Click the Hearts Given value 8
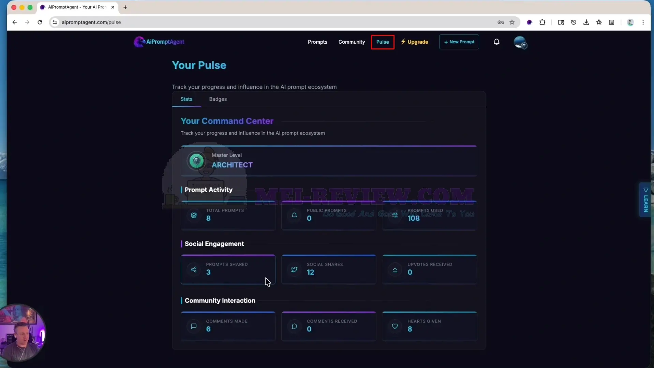This screenshot has height=368, width=654. pyautogui.click(x=410, y=329)
